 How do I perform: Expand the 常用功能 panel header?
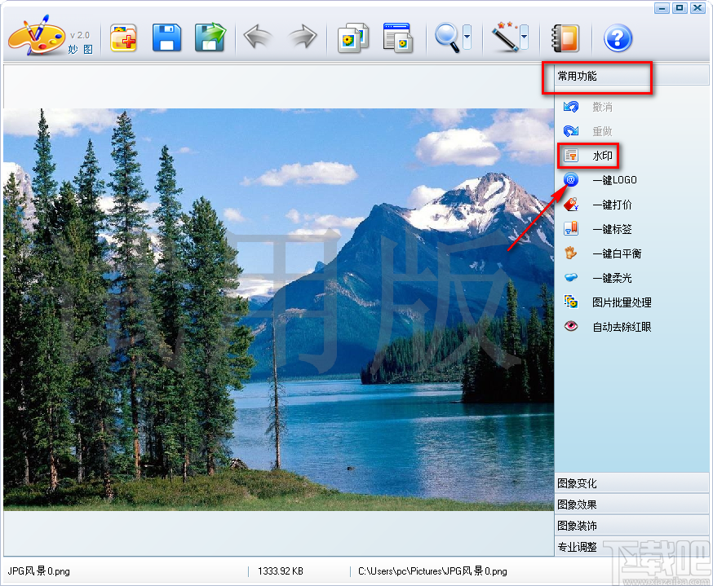pos(631,76)
